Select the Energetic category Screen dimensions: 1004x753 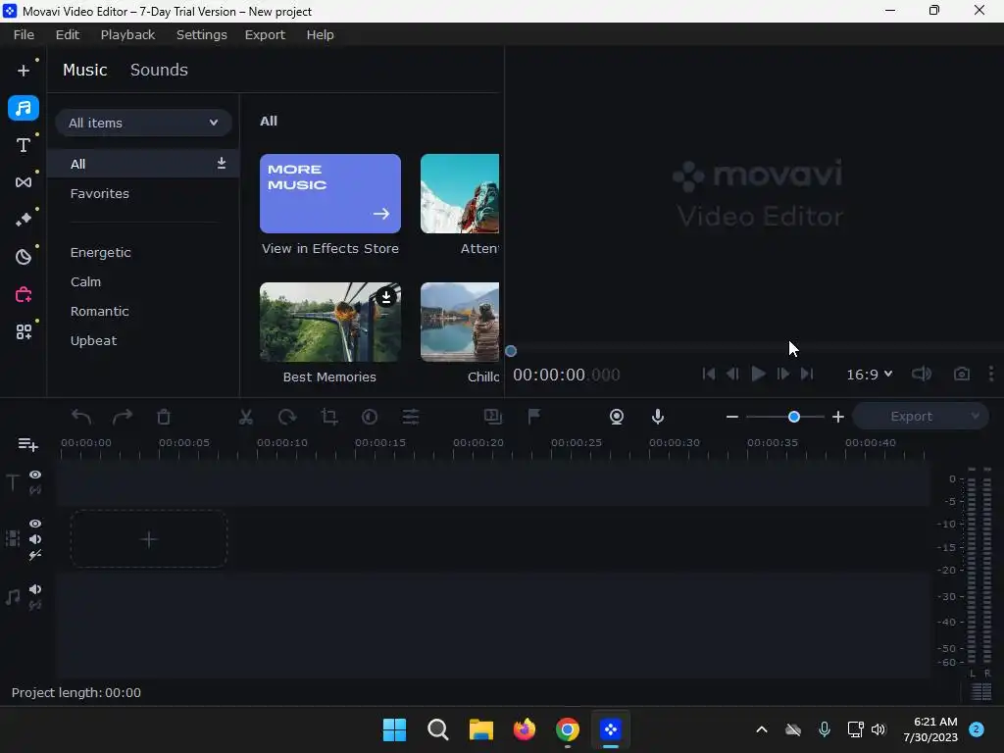point(101,252)
